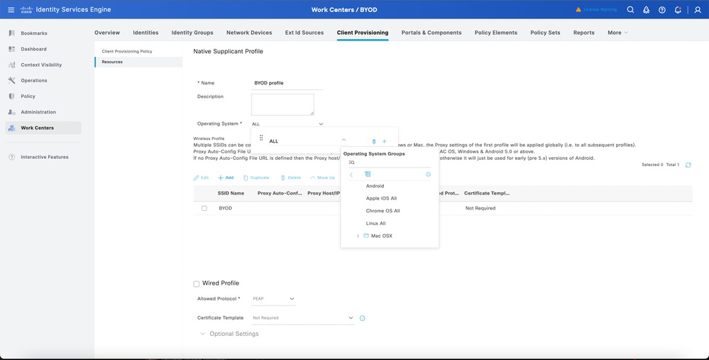Click the drag handle beside ALL
The image size is (709, 360).
click(261, 138)
